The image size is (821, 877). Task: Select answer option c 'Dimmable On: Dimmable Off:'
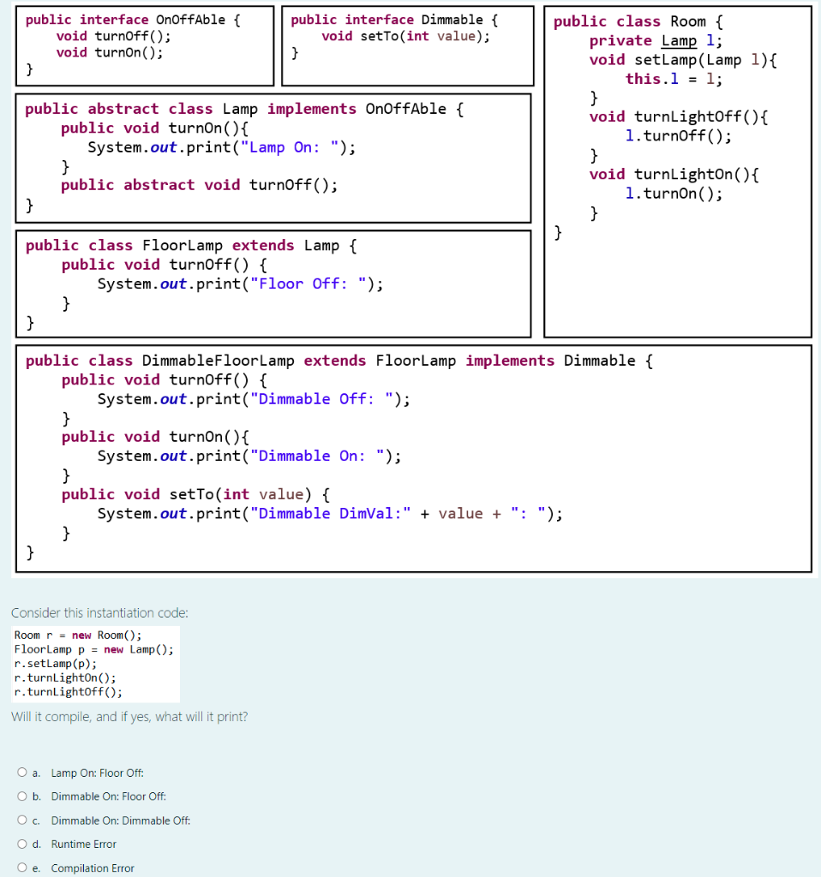[x=21, y=820]
